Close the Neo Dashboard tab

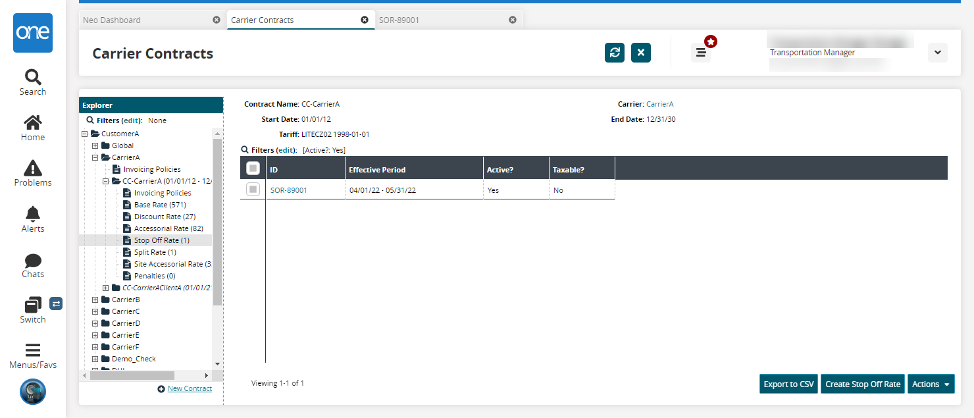(217, 20)
